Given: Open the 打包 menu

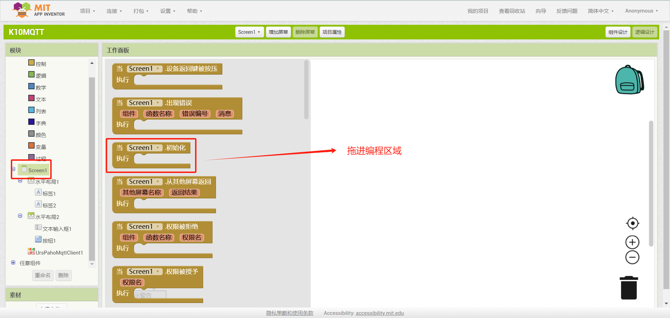Looking at the screenshot, I should click(141, 11).
